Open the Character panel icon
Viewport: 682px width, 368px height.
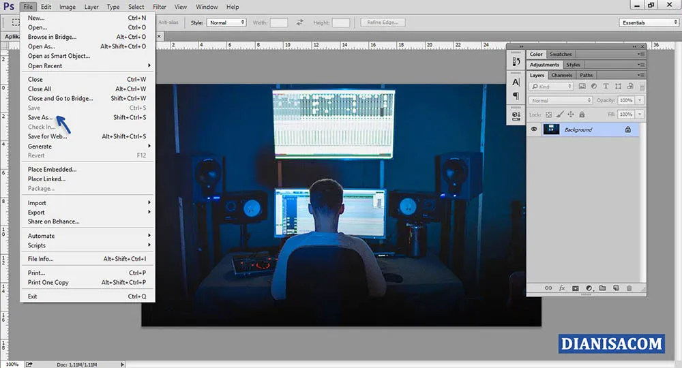tap(516, 82)
